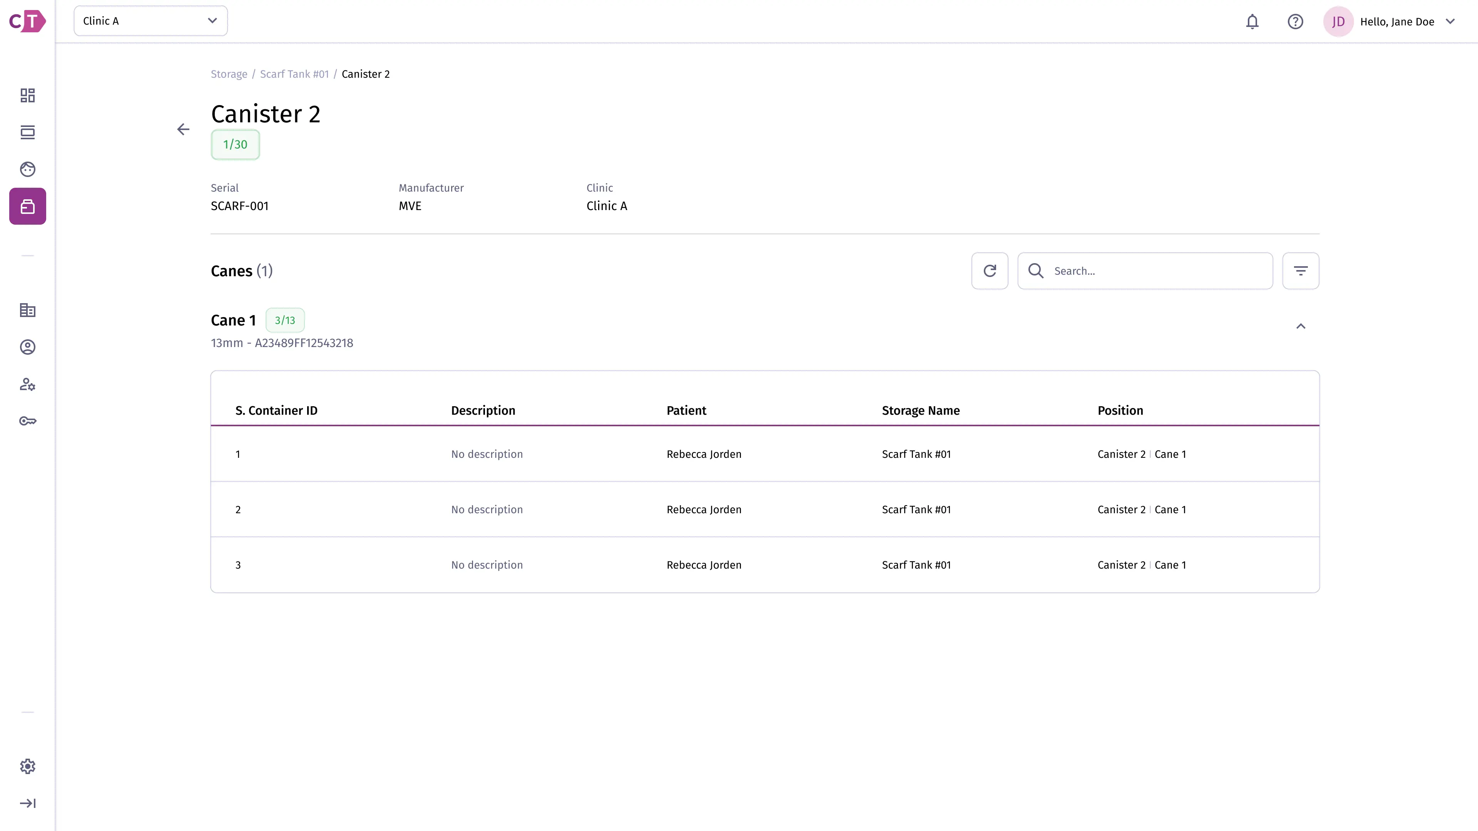Click the Patient column header

pos(686,410)
